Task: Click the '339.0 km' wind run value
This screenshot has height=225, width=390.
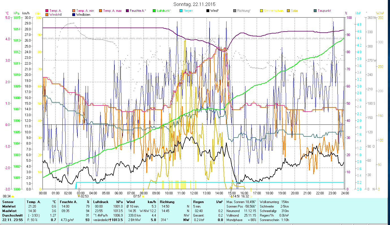Action: (134, 215)
